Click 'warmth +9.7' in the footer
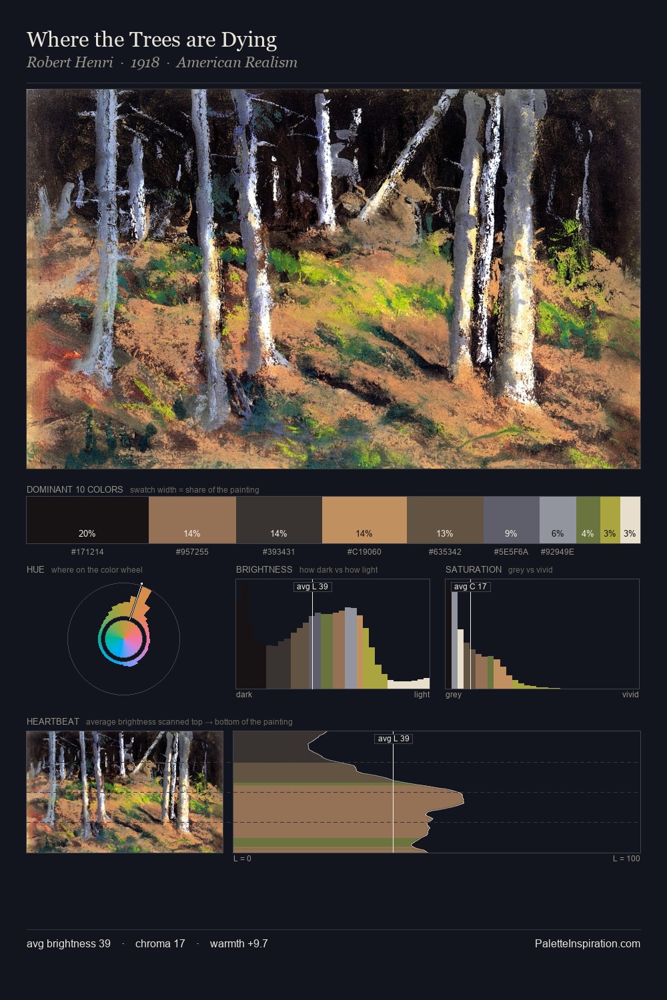The image size is (667, 1000). [239, 943]
